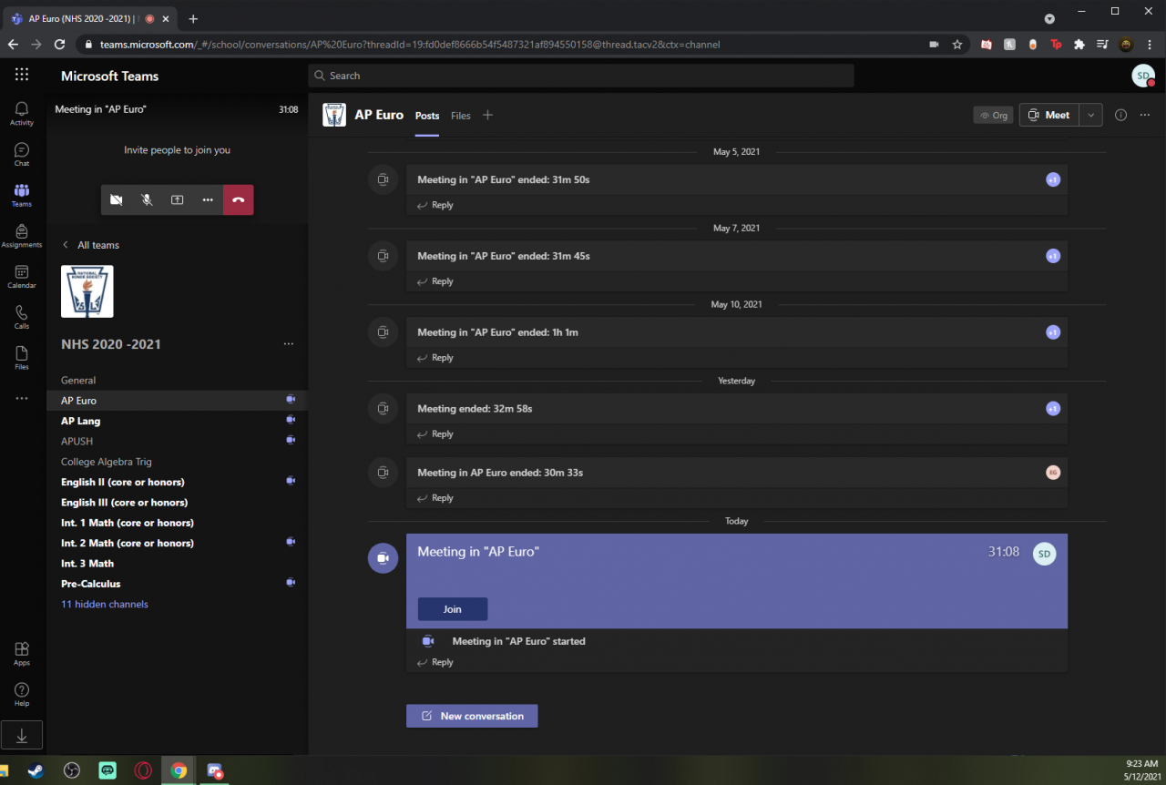Image resolution: width=1166 pixels, height=785 pixels.
Task: Toggle the camera in the meeting panel
Action: (x=117, y=199)
